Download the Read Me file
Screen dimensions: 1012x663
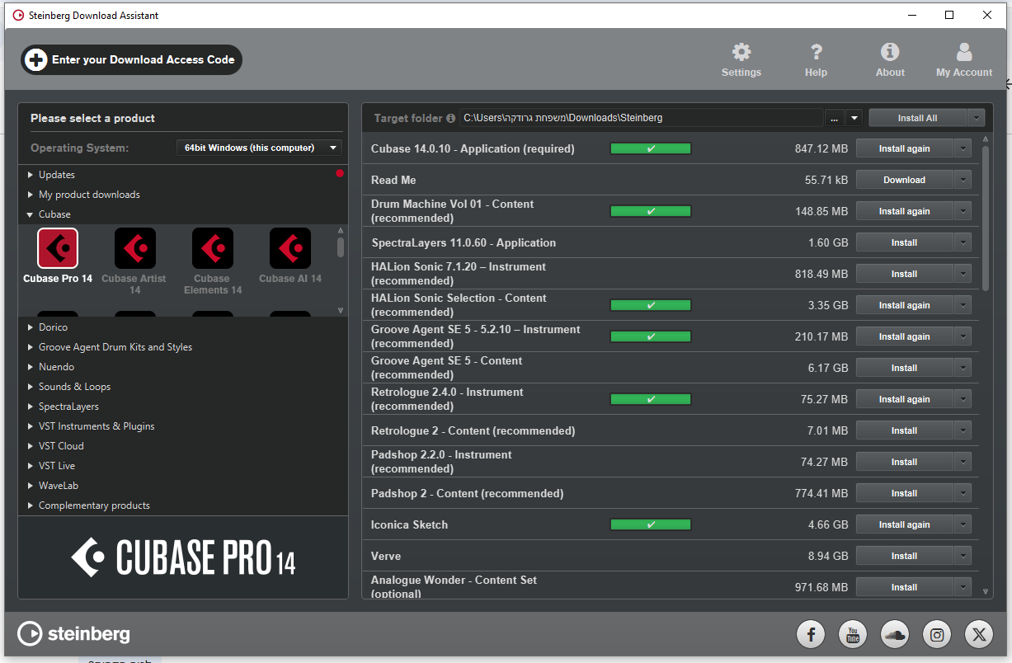[905, 180]
